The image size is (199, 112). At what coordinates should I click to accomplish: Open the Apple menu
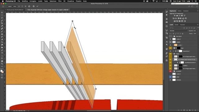click(3, 1)
